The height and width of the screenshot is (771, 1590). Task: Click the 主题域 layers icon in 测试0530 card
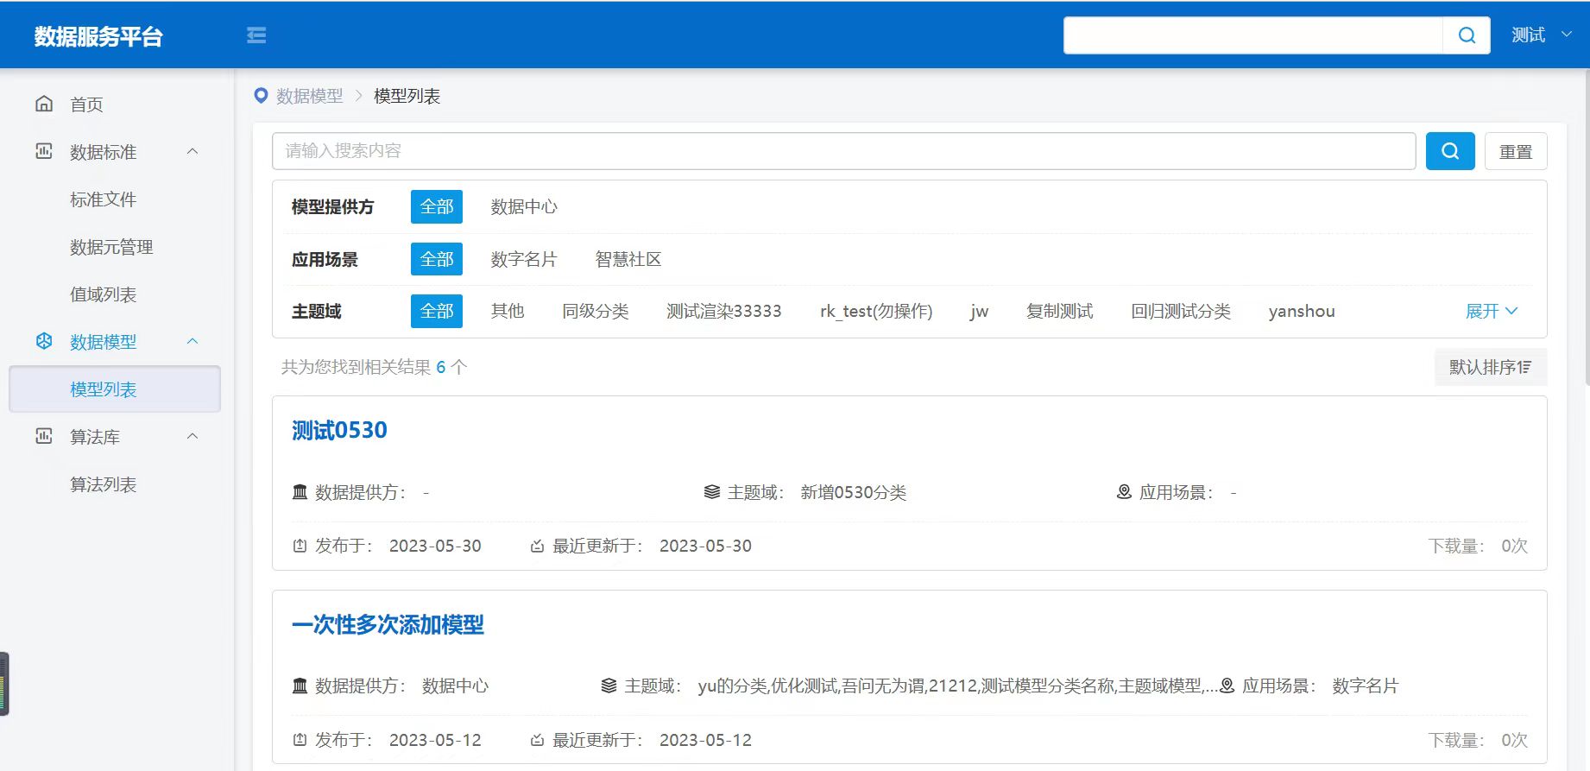[712, 492]
